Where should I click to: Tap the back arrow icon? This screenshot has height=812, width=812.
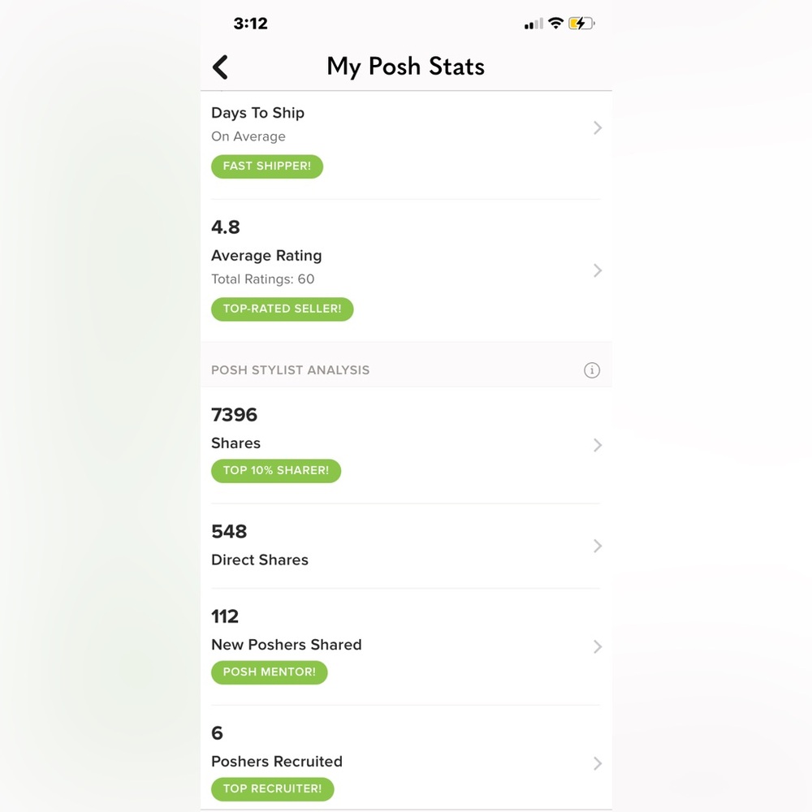(220, 67)
